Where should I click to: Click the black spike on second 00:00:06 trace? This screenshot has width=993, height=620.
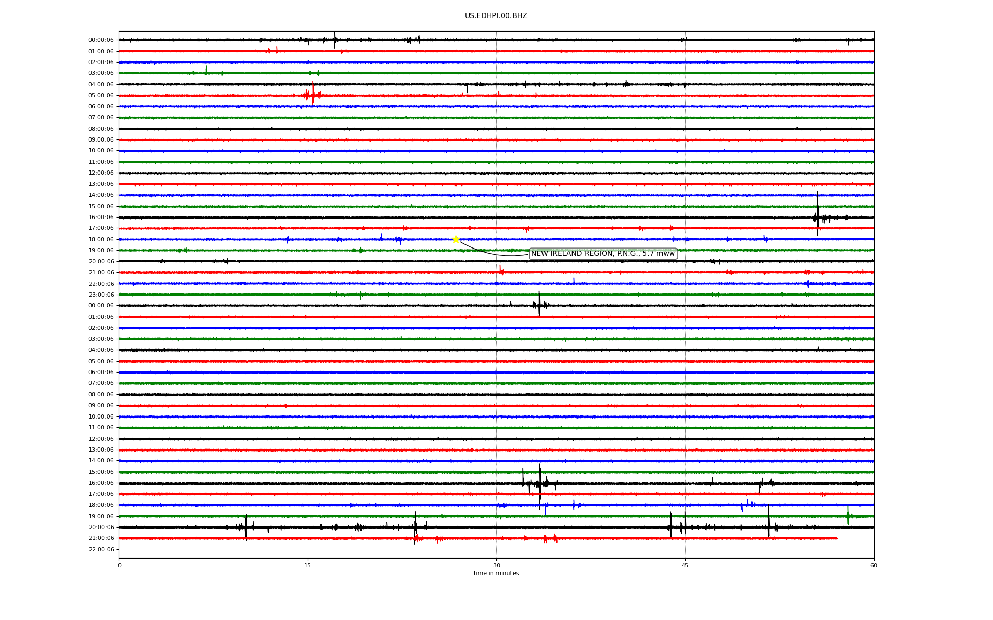click(539, 304)
